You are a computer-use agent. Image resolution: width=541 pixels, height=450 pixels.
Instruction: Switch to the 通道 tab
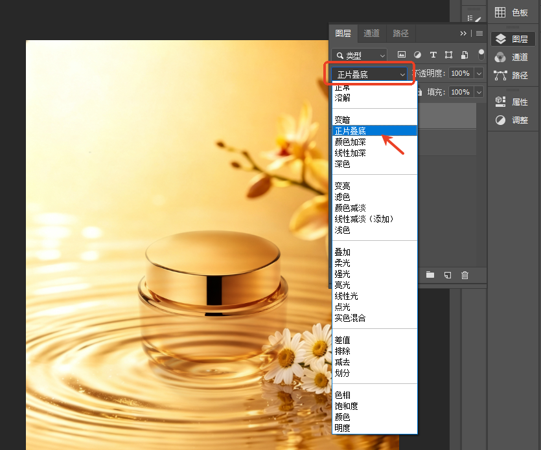[372, 34]
